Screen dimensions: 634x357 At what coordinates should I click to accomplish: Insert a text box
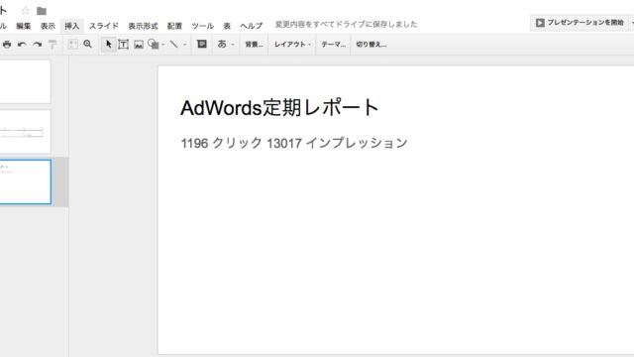click(x=123, y=45)
